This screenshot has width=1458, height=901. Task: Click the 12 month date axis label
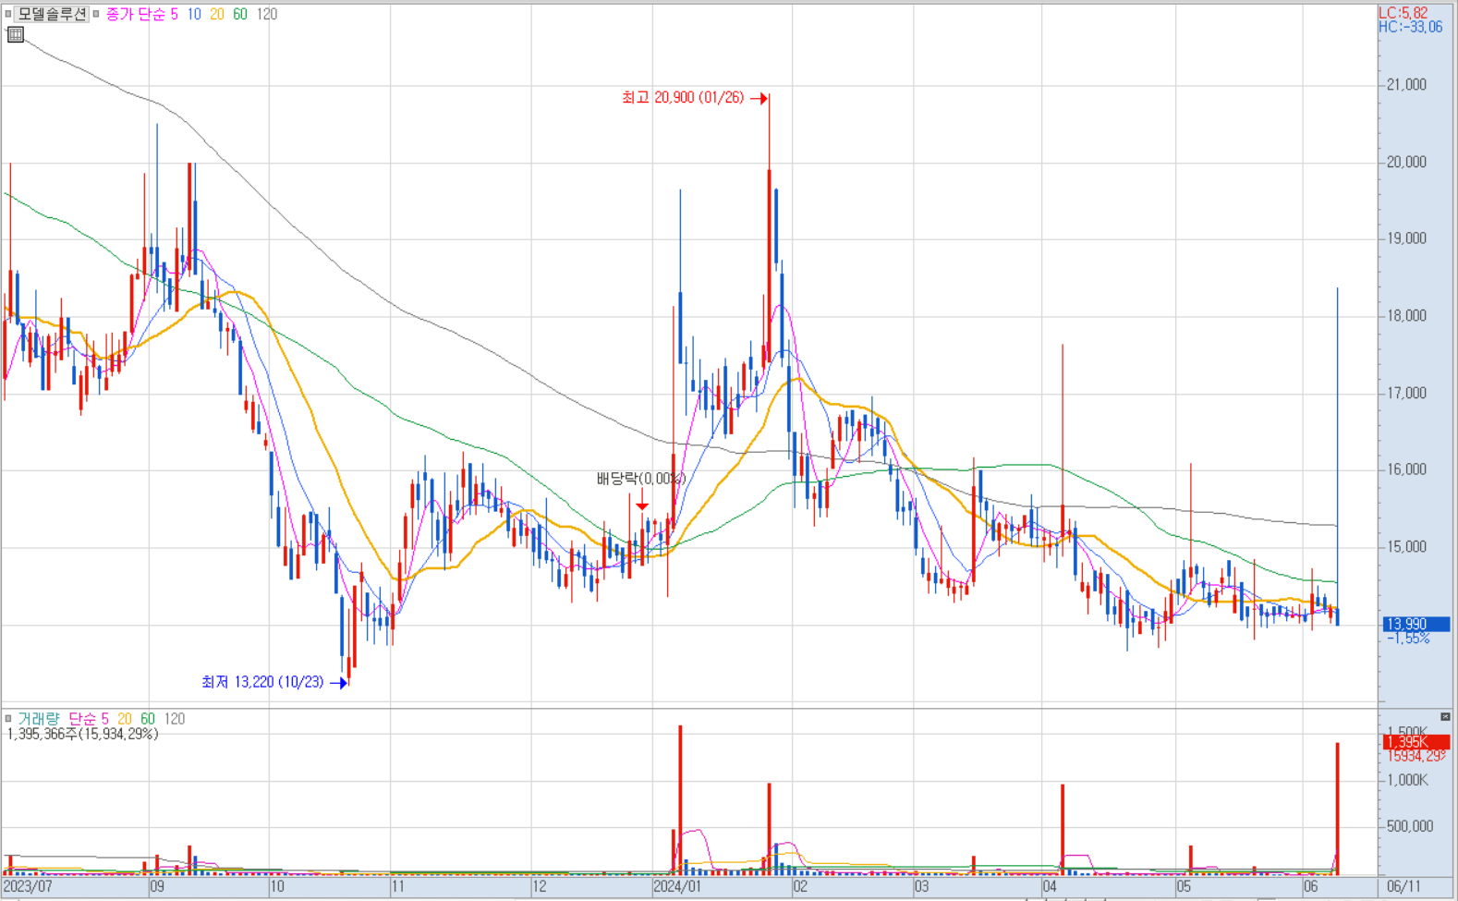[539, 887]
